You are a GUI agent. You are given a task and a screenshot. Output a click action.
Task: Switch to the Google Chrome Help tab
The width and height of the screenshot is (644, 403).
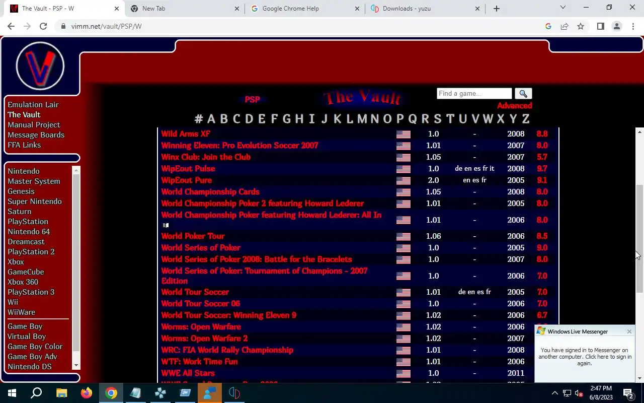[305, 9]
